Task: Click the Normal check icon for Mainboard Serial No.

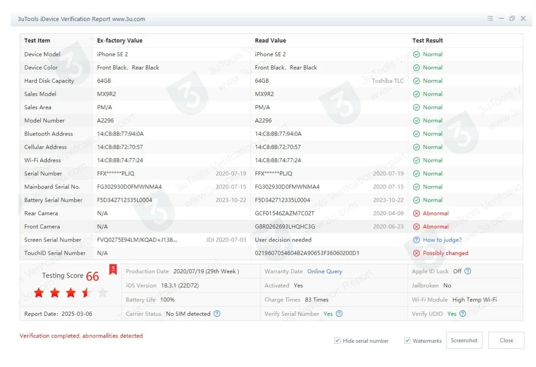Action: [416, 187]
